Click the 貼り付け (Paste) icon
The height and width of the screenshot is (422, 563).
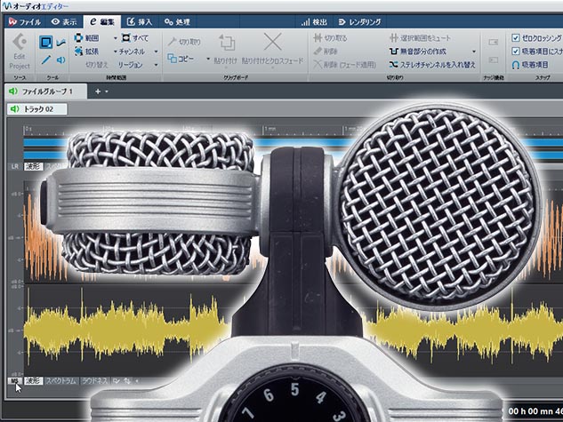[226, 43]
